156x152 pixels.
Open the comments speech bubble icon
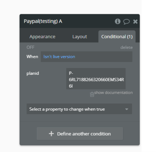click(x=126, y=22)
